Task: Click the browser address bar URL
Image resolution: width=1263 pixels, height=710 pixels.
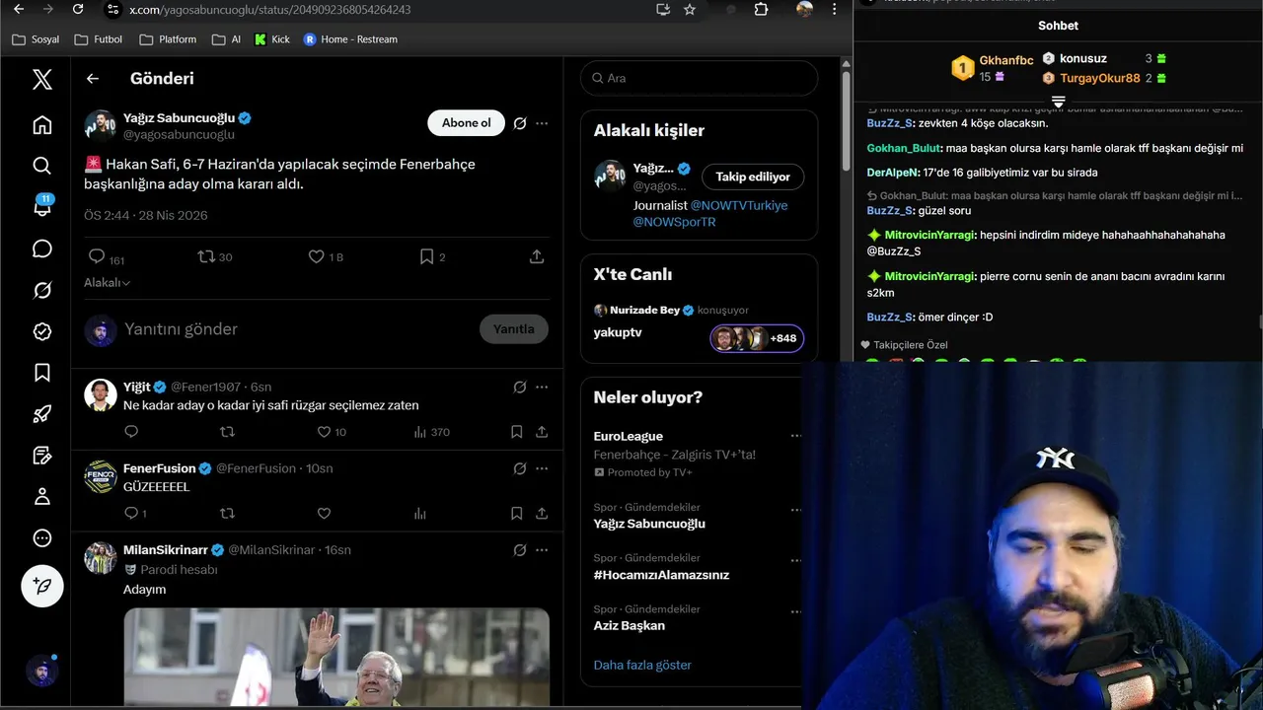Action: tap(270, 9)
